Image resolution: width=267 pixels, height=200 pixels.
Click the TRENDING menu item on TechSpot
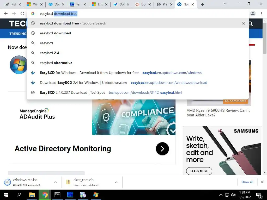(x=18, y=34)
